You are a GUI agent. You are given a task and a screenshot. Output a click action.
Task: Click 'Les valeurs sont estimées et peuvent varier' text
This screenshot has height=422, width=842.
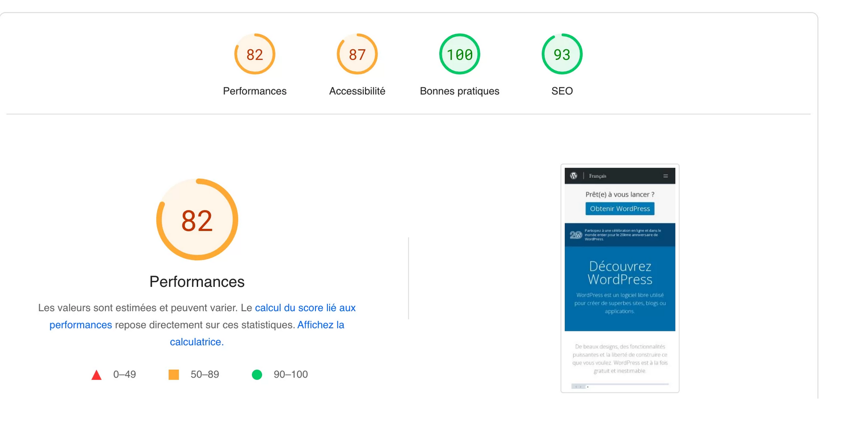click(x=138, y=308)
